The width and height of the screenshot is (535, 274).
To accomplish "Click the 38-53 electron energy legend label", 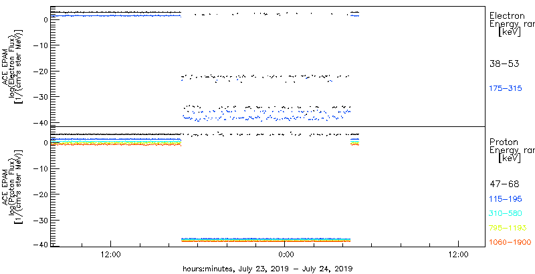I will [x=504, y=63].
